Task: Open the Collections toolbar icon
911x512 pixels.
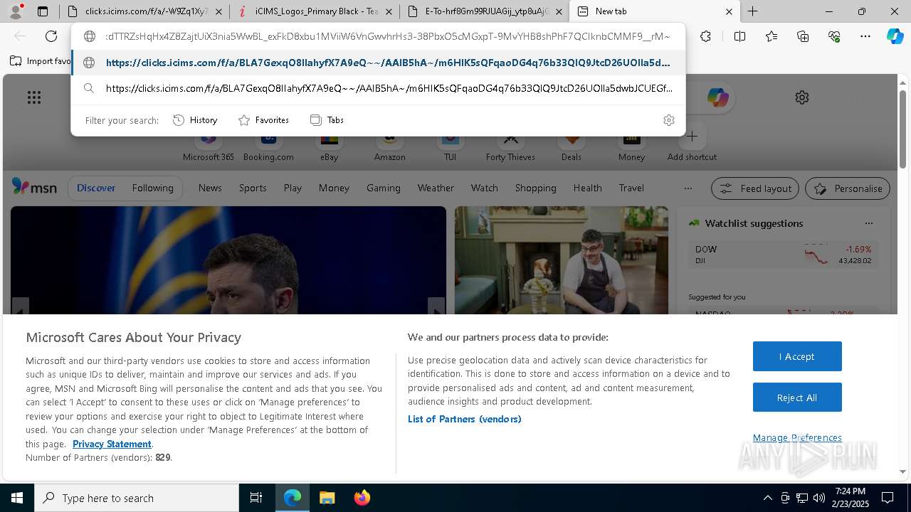Action: click(803, 36)
